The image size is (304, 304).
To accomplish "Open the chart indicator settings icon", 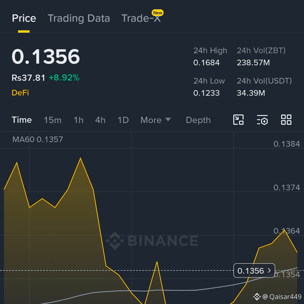I will coord(262,120).
